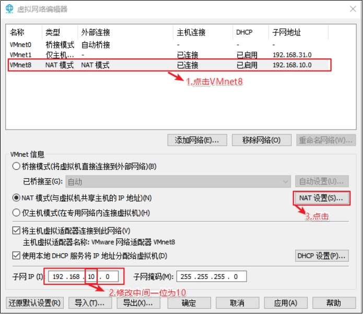363x314 pixels.
Task: Click subnet address 192.168.31.0 cell
Action: (x=292, y=55)
